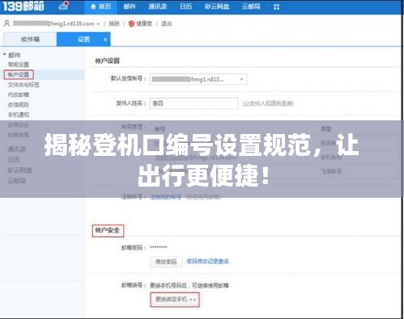The height and width of the screenshot is (319, 404).
Task: Click the 更换绑定手机 >> button
Action: point(175,300)
